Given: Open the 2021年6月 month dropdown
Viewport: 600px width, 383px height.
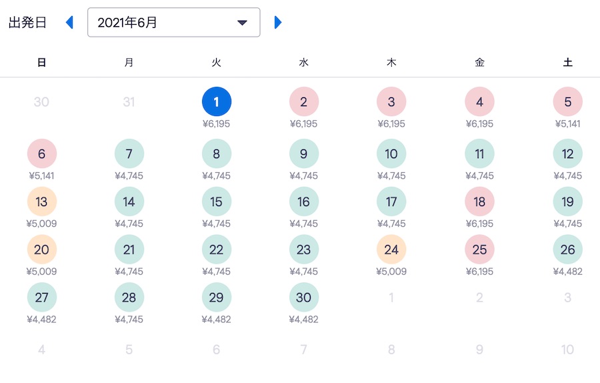Looking at the screenshot, I should pyautogui.click(x=174, y=22).
